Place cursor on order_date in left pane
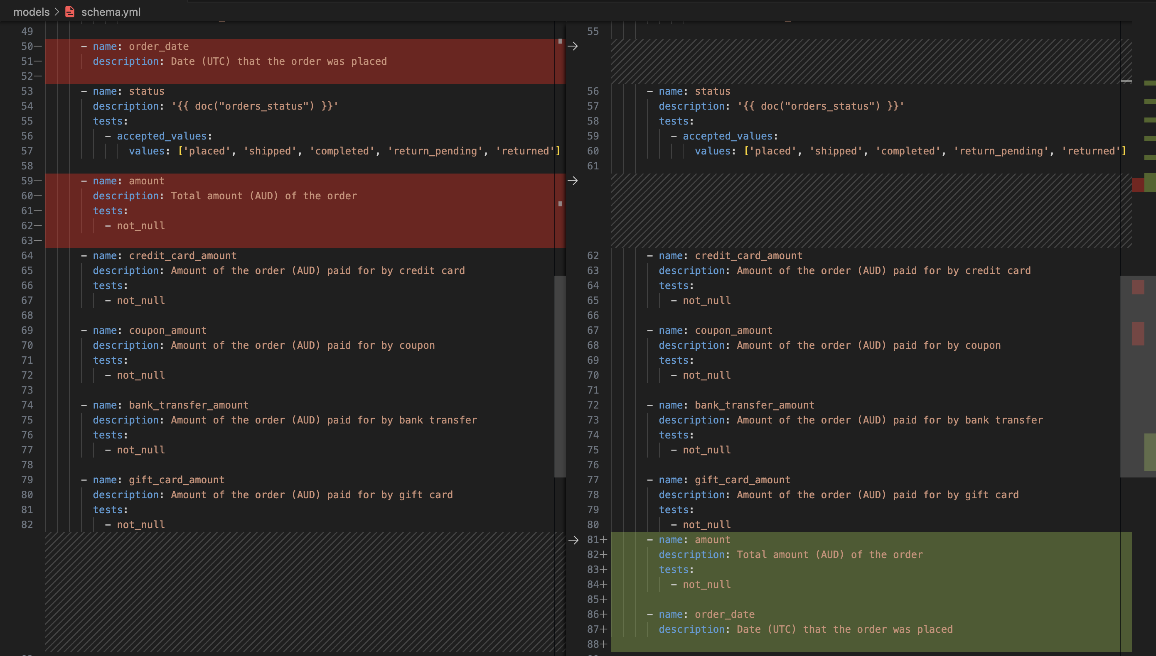Image resolution: width=1156 pixels, height=656 pixels. [159, 47]
